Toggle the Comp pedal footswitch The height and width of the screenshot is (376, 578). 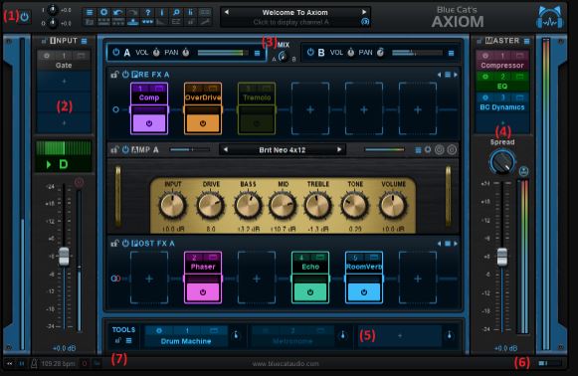(x=149, y=123)
